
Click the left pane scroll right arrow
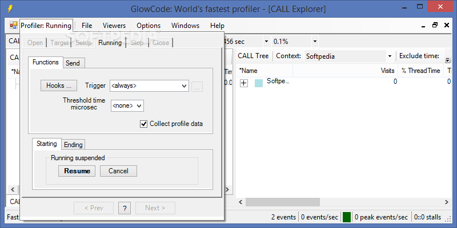[228, 190]
